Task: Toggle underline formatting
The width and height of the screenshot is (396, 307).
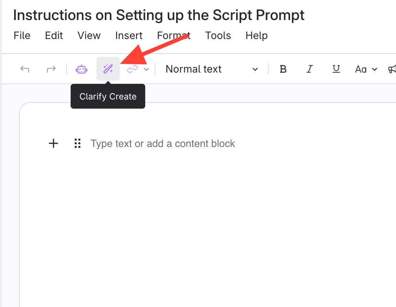Action: pyautogui.click(x=336, y=69)
